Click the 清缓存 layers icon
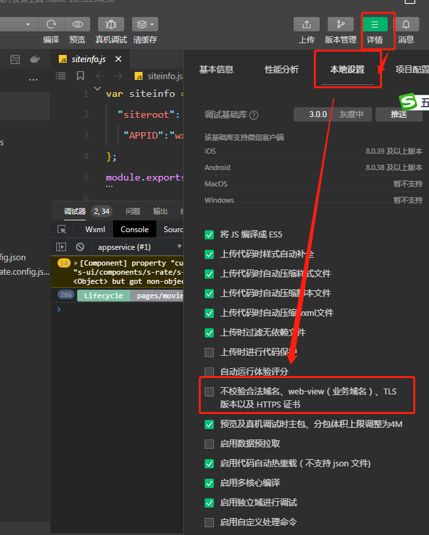 (x=142, y=24)
